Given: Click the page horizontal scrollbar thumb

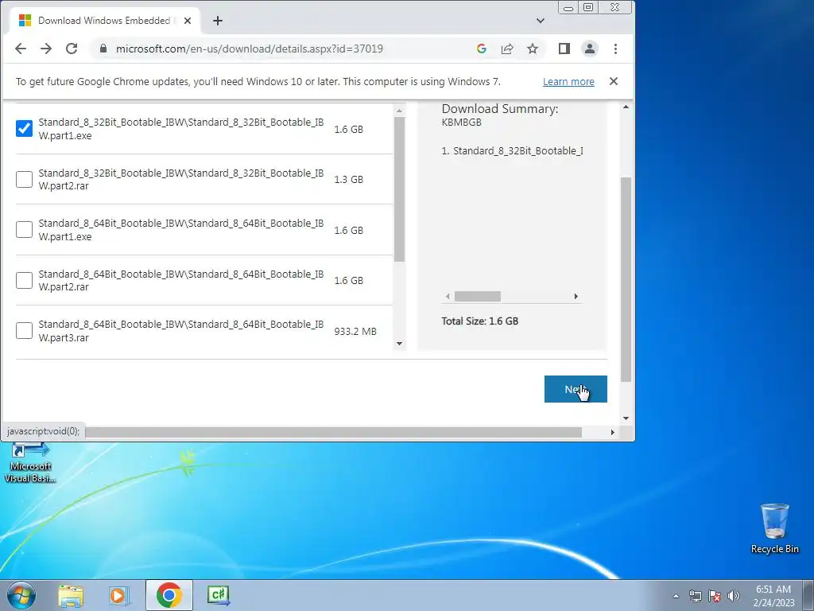Looking at the screenshot, I should [x=333, y=432].
